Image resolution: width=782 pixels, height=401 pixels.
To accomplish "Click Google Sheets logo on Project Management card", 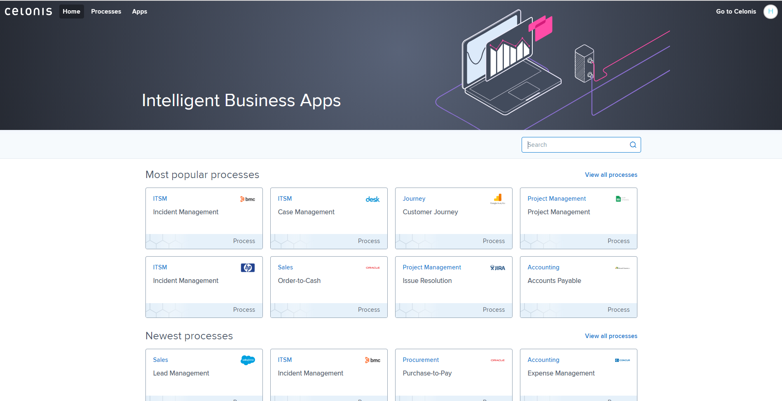I will (x=622, y=199).
